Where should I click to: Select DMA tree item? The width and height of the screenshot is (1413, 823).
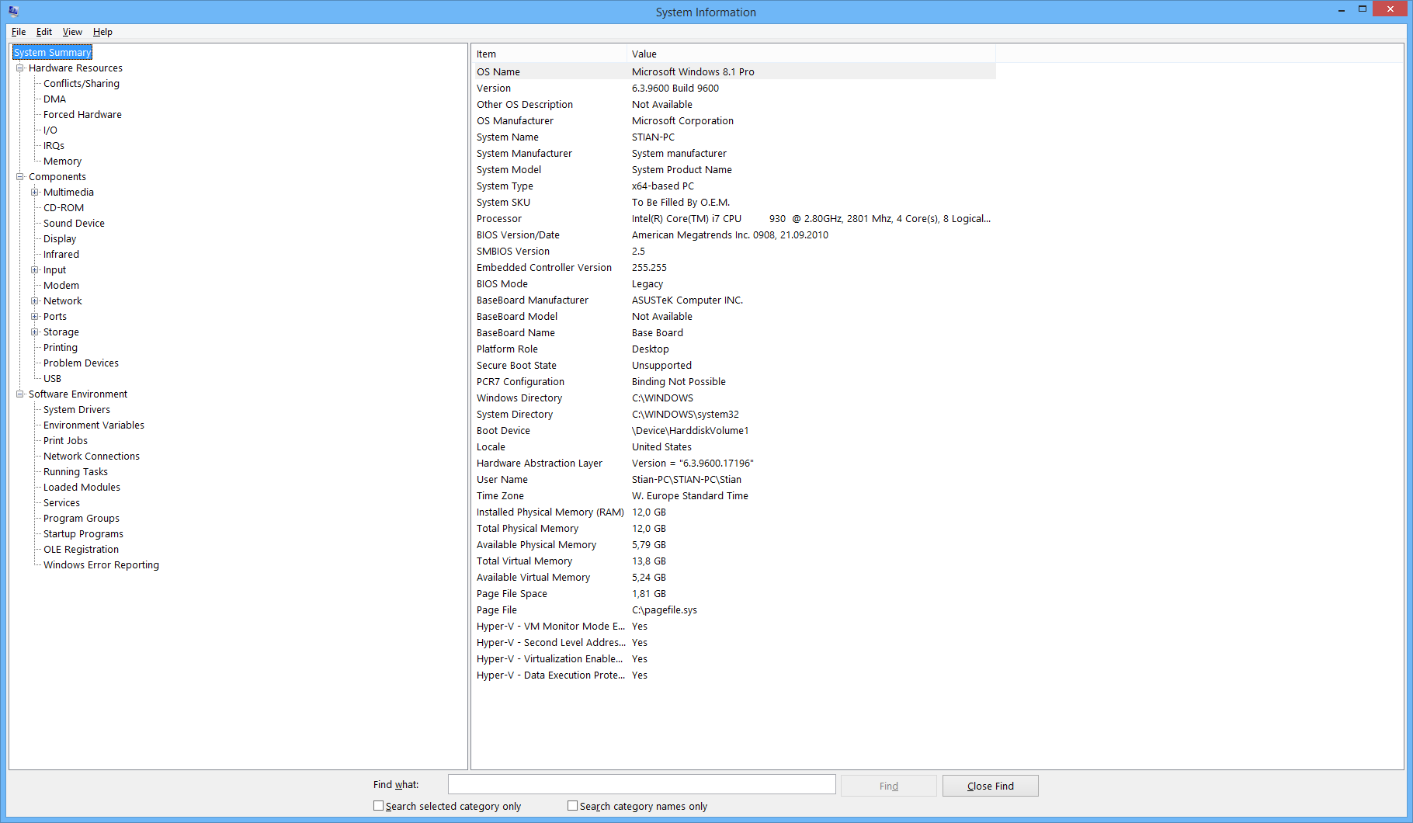click(54, 99)
